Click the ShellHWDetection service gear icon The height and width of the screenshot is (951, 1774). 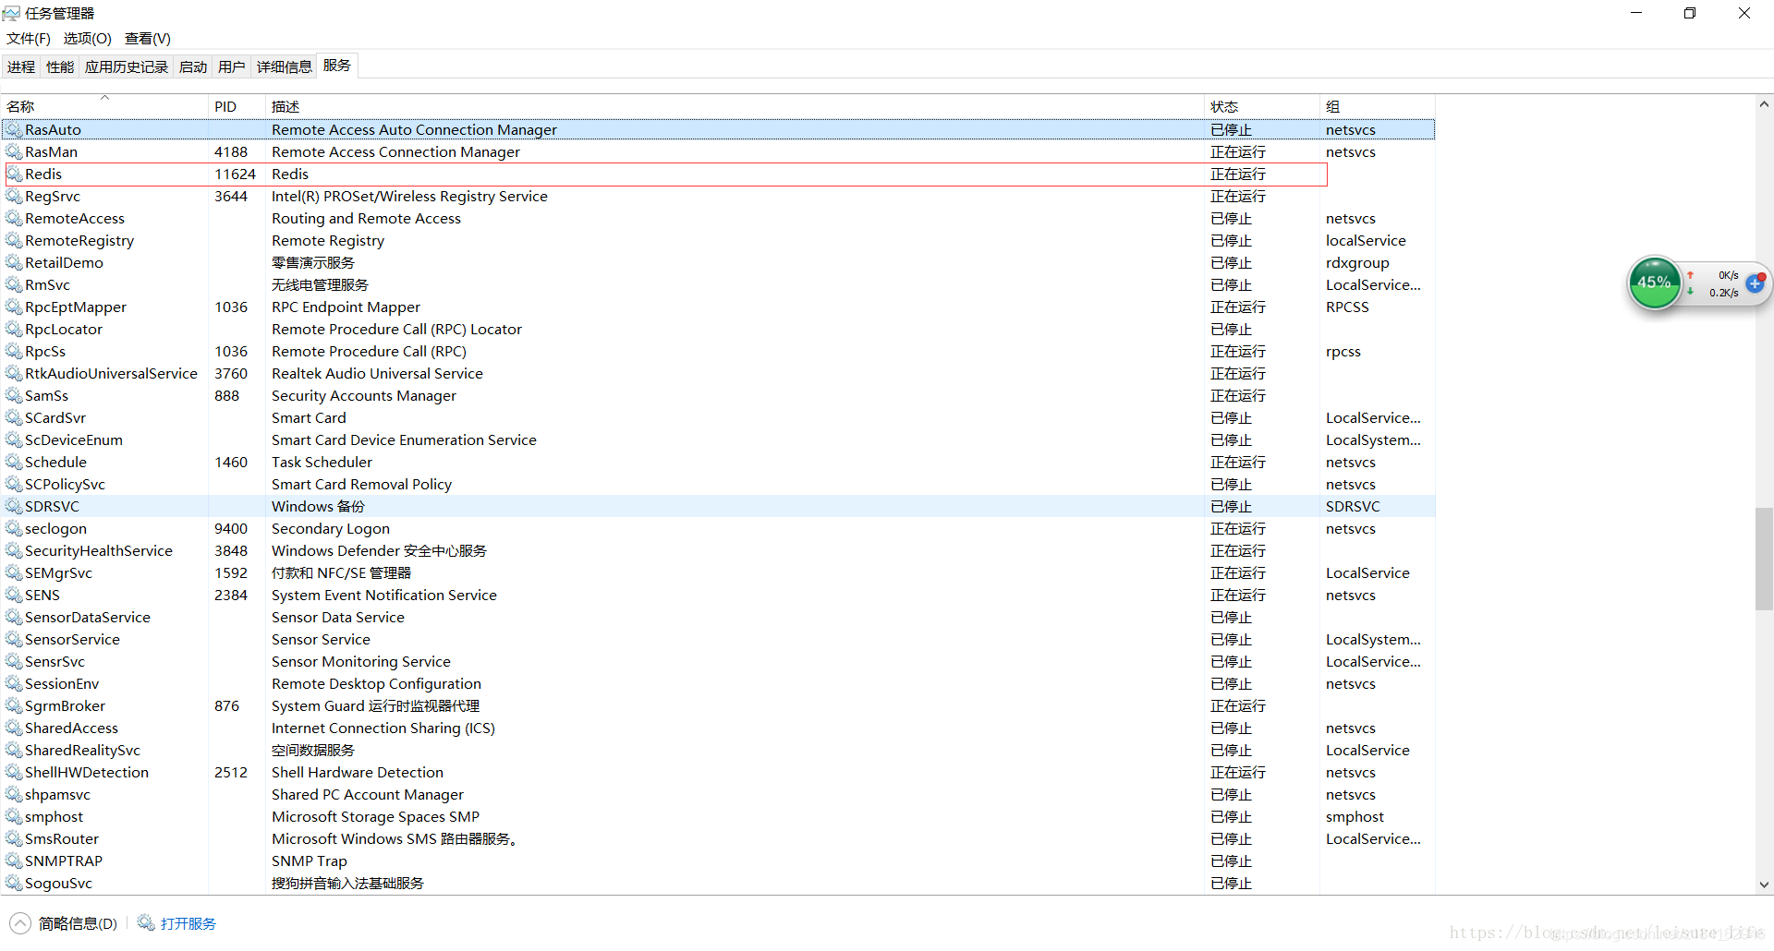14,773
